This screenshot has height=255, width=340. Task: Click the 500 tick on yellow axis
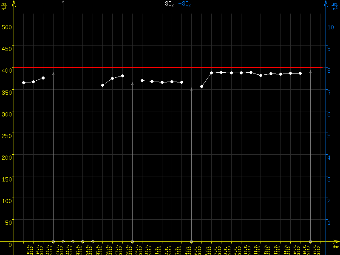[x=7, y=24]
